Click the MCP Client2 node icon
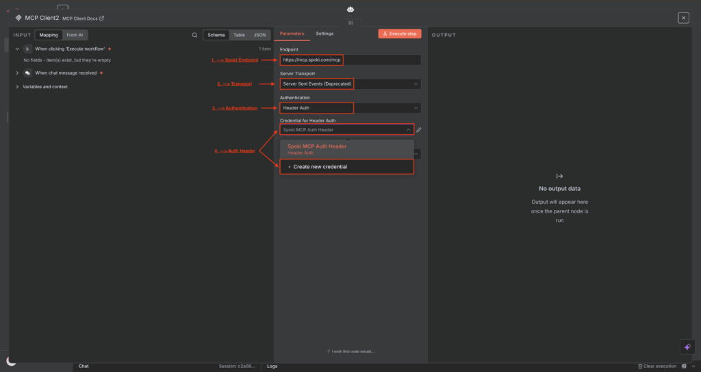 [18, 18]
